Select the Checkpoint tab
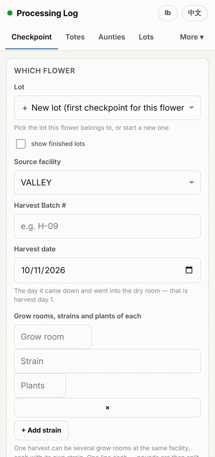Image resolution: width=215 pixels, height=457 pixels. [x=32, y=37]
